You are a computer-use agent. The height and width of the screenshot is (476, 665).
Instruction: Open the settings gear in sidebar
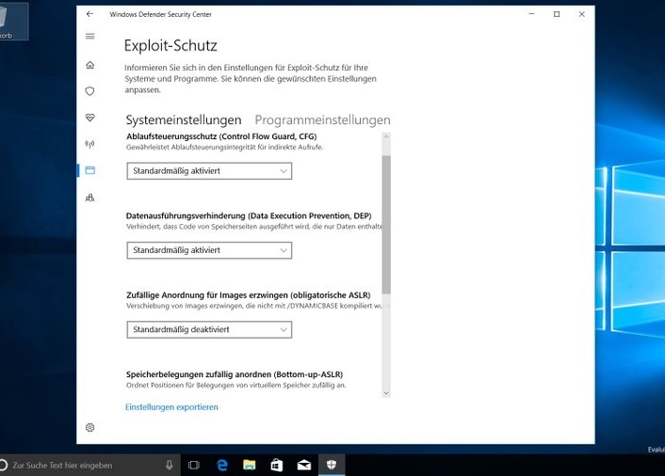[x=89, y=427]
